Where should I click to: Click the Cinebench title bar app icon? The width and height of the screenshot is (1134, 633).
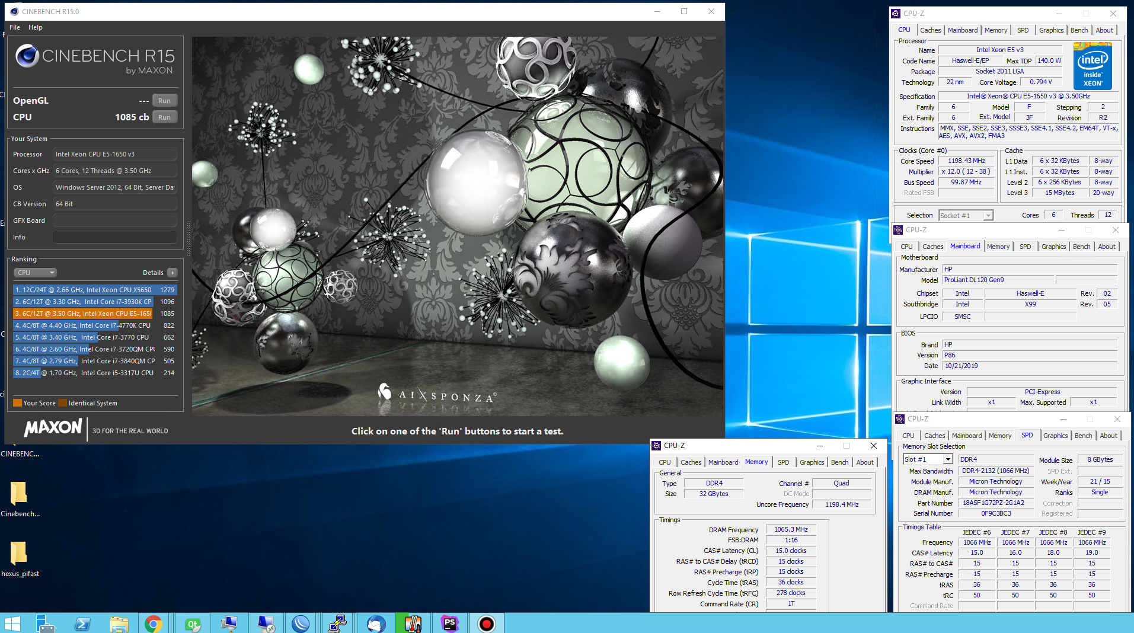click(14, 11)
